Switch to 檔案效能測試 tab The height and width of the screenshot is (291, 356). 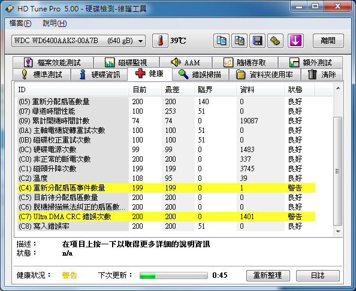click(53, 62)
